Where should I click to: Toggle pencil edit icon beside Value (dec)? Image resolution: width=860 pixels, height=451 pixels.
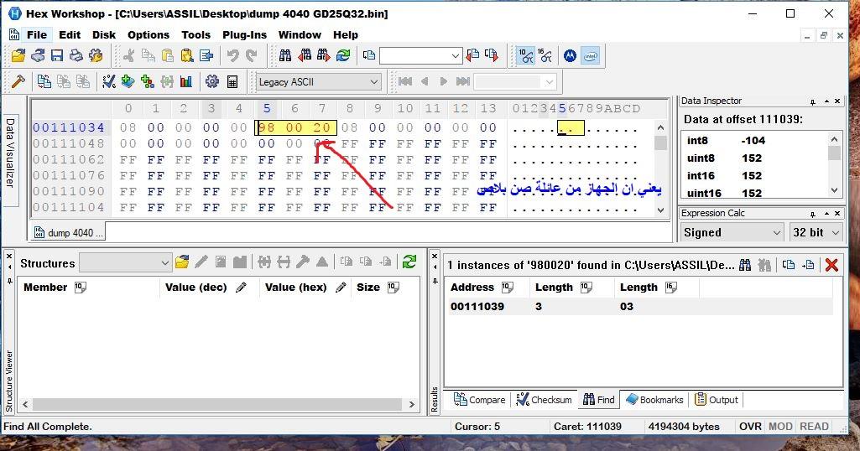click(x=241, y=288)
